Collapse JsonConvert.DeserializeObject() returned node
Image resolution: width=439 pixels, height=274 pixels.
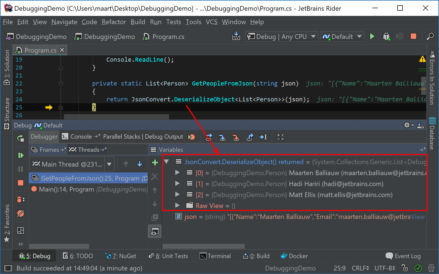click(166, 162)
